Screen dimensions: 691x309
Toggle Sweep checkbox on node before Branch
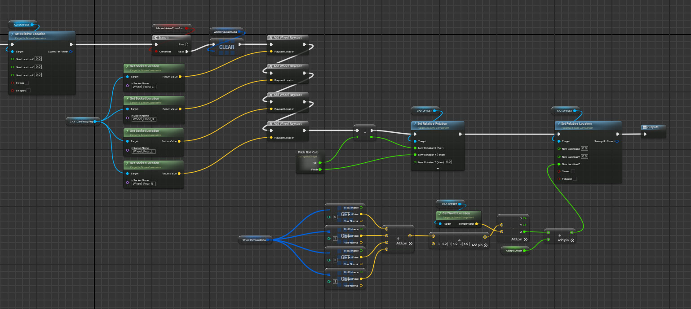coord(27,83)
